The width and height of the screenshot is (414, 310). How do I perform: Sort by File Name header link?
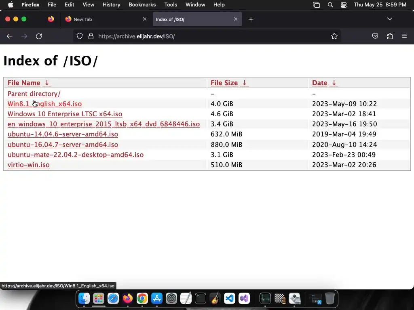[x=24, y=83]
